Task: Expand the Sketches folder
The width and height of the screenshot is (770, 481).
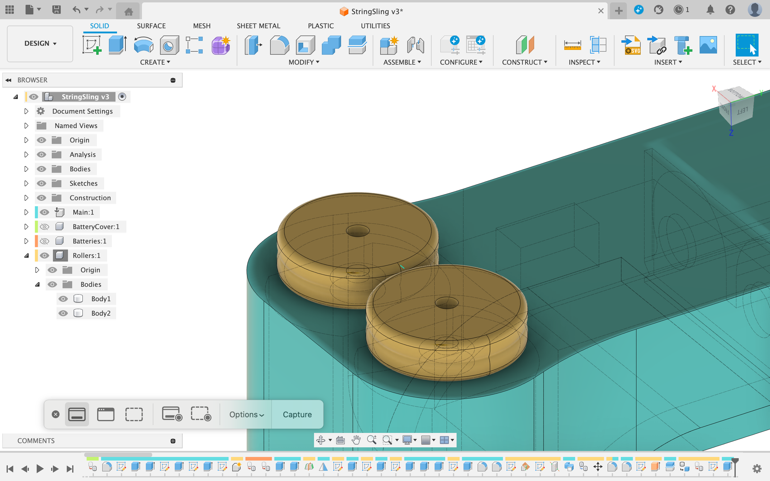Action: coord(26,183)
